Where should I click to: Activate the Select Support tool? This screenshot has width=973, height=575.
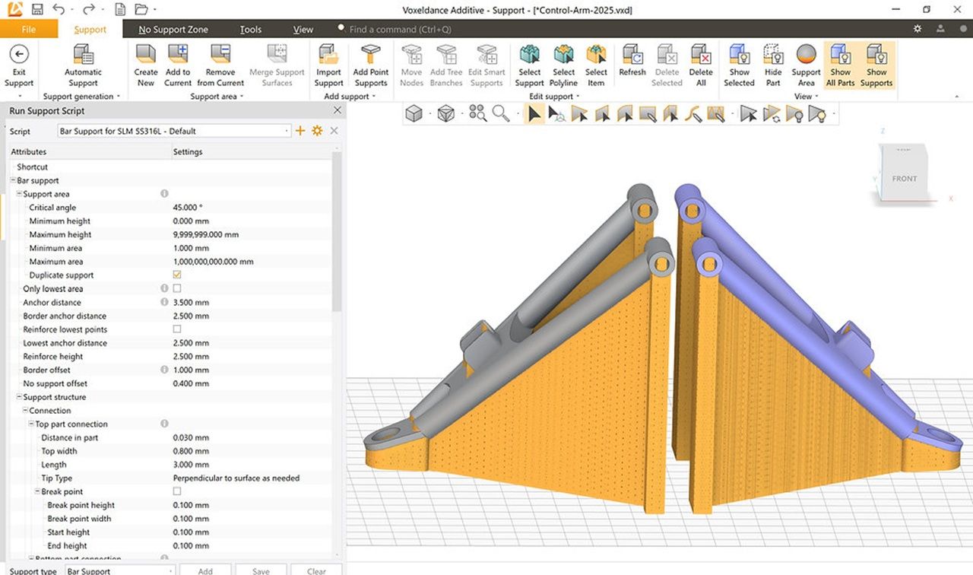(x=530, y=66)
